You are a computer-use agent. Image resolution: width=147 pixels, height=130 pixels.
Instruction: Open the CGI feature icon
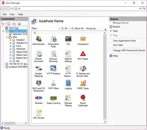[x=68, y=39]
